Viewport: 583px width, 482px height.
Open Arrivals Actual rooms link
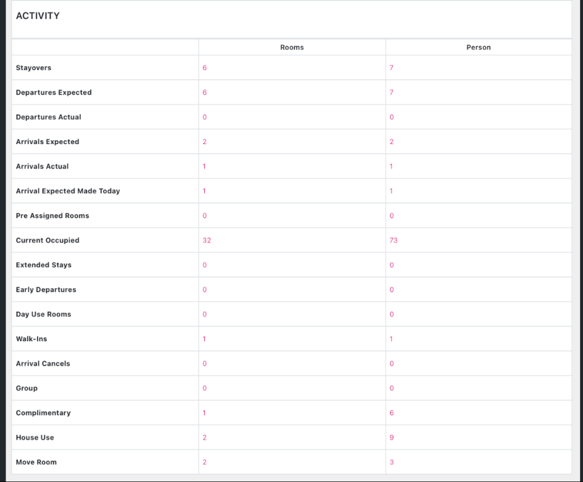tap(204, 166)
